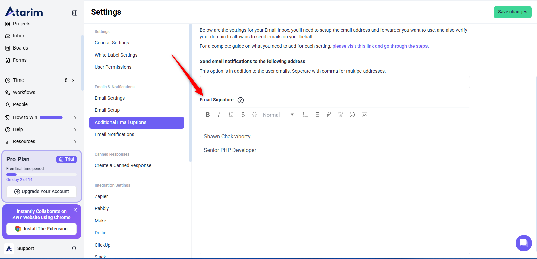This screenshot has width=537, height=259.
Task: Collapse the left sidebar panel
Action: [x=75, y=13]
